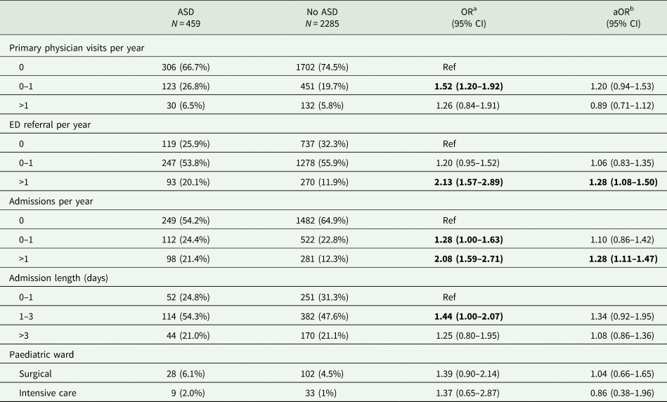Click the "Admissions per year" section heading
This screenshot has width=667, height=402.
51,202
